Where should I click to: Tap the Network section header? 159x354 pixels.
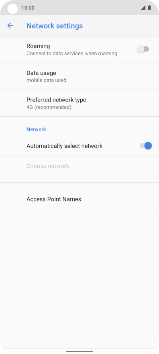tap(36, 129)
